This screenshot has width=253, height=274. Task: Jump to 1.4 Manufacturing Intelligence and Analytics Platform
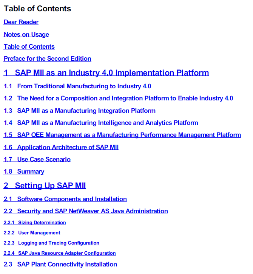tap(101, 123)
